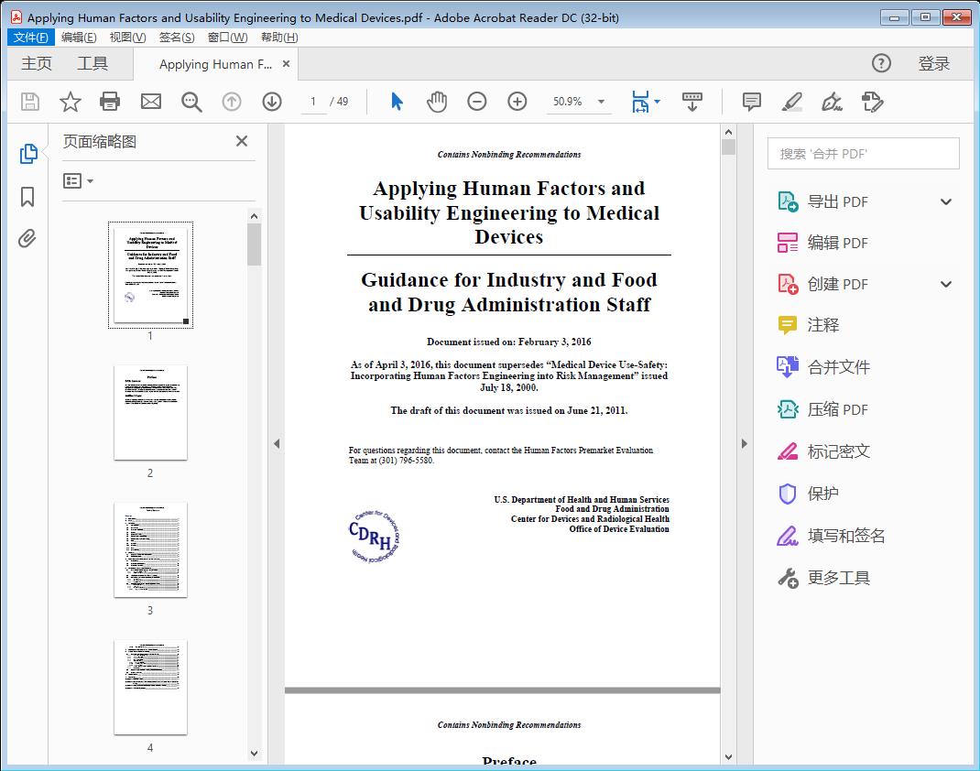Select the Hand tool
Viewport: 980px width, 771px height.
click(x=437, y=102)
